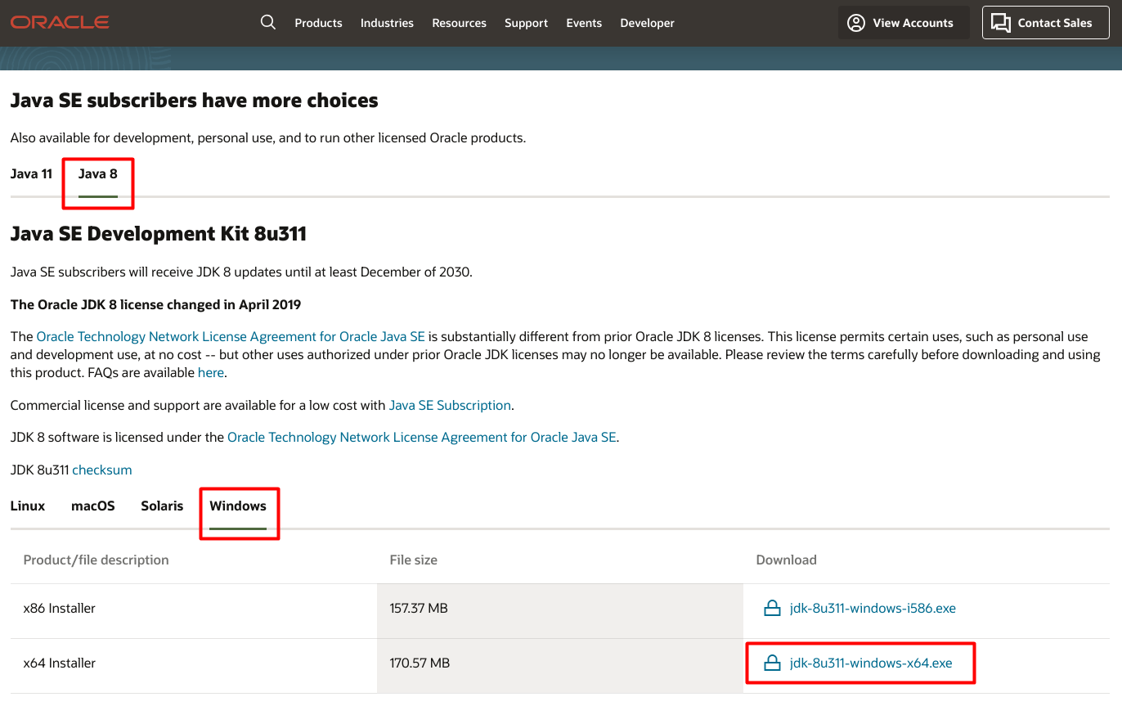1122x706 pixels.
Task: Click the 'Download' column header
Action: point(787,560)
